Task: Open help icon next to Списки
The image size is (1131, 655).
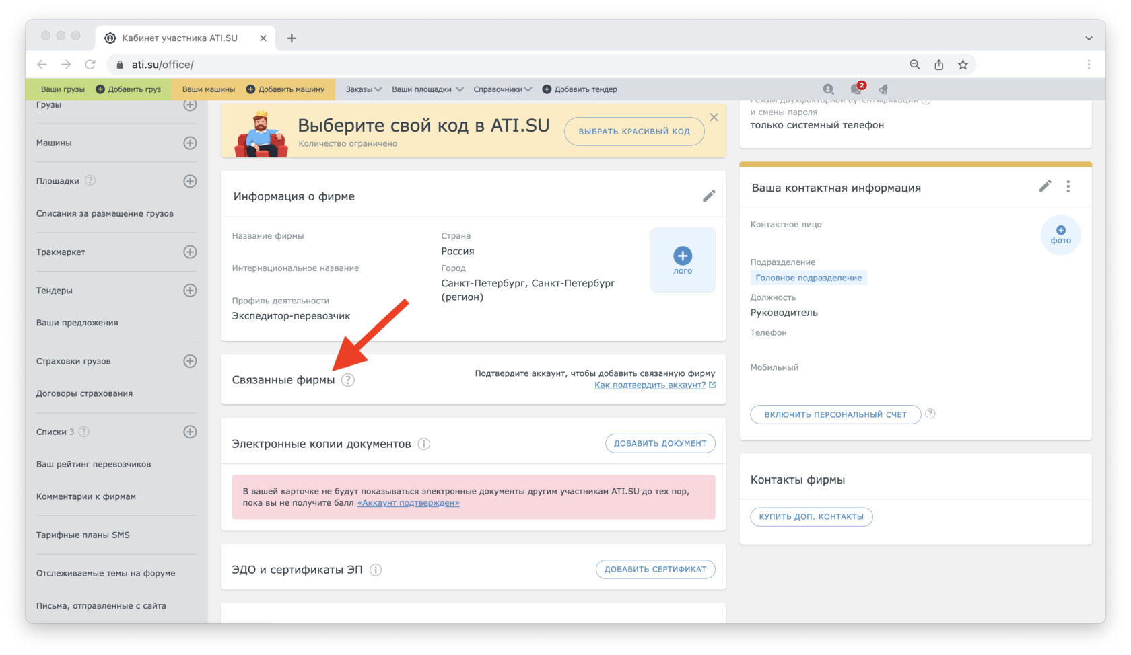Action: (83, 432)
